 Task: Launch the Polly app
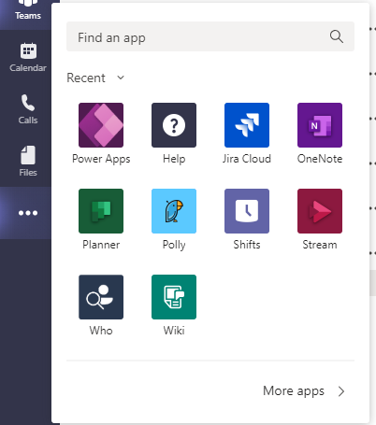coord(174,211)
